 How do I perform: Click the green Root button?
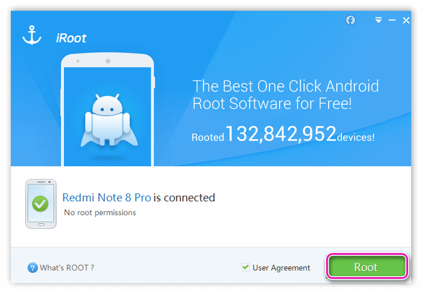[x=367, y=266]
